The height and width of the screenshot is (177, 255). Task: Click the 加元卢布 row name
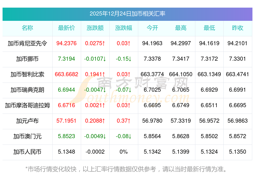[27, 121]
